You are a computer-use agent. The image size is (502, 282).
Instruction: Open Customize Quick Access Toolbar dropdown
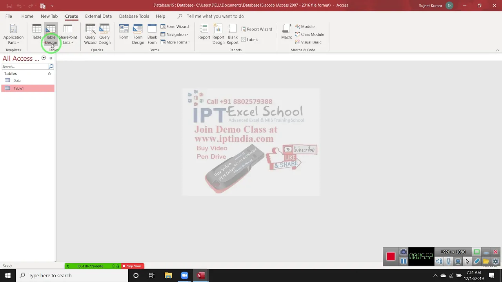[x=52, y=6]
